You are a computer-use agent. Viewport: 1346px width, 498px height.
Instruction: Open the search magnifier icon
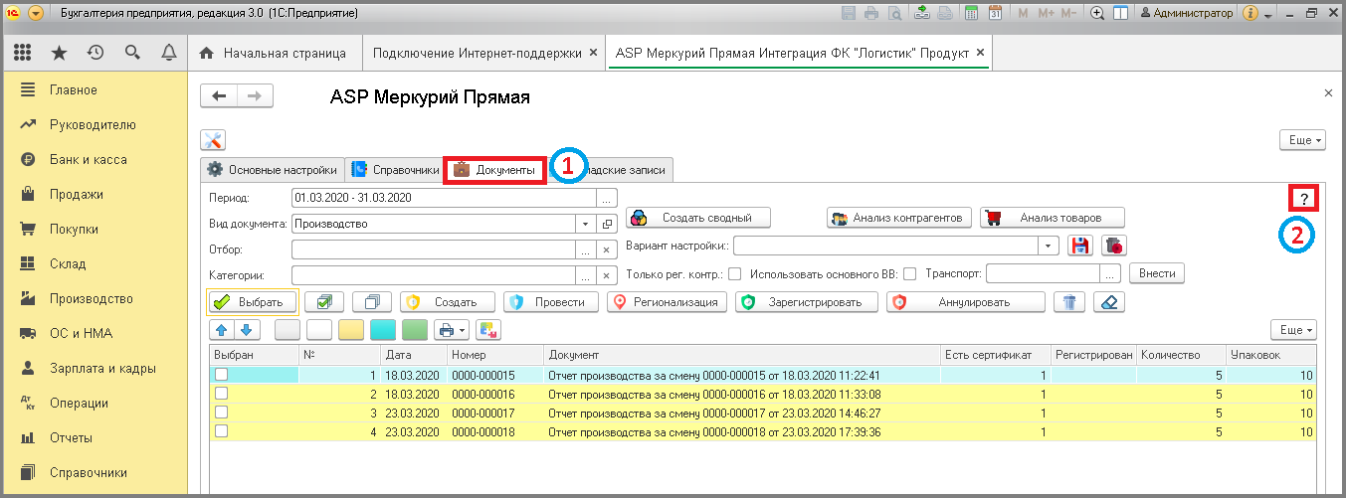(132, 52)
